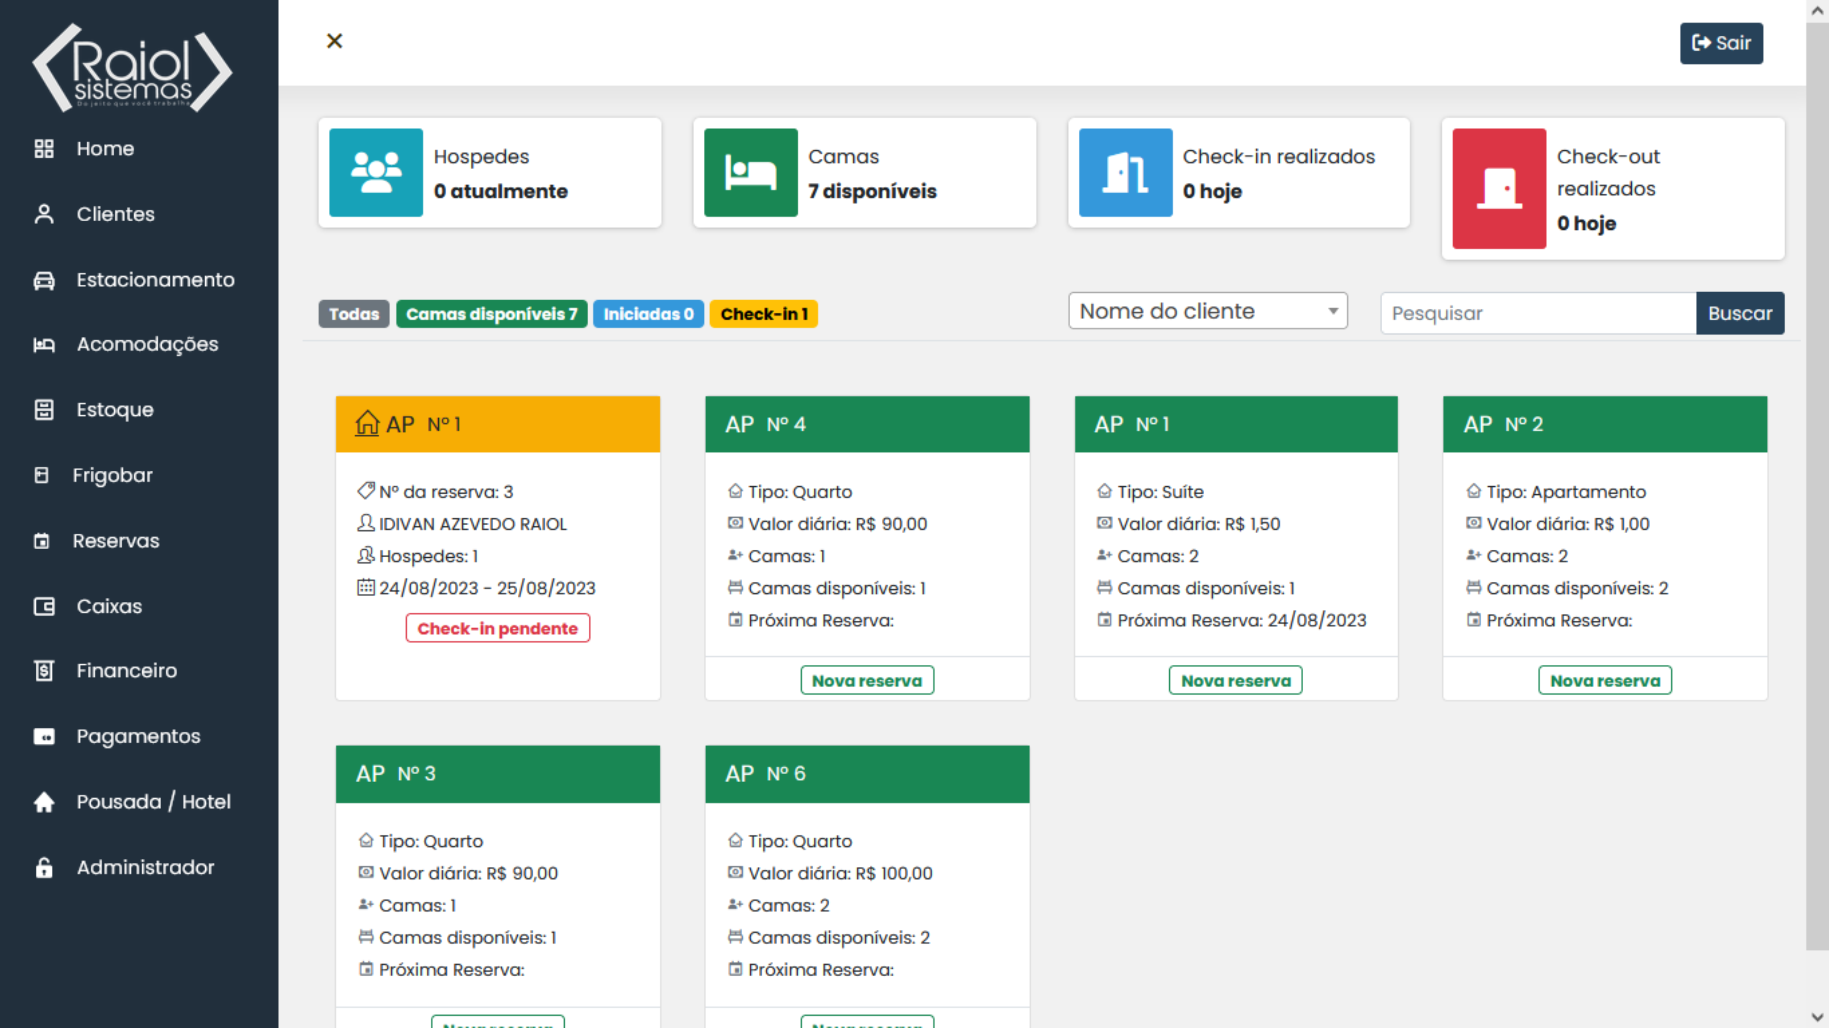Open the Check-in realizados card

[1239, 173]
